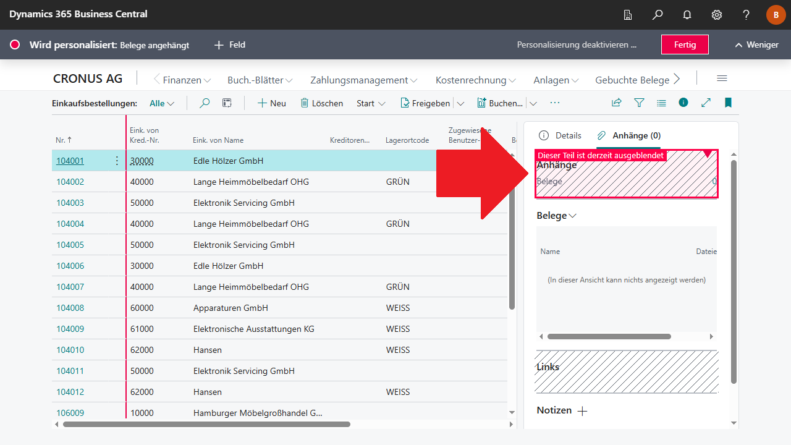
Task: Move navigation menu right with chevron
Action: (677, 79)
